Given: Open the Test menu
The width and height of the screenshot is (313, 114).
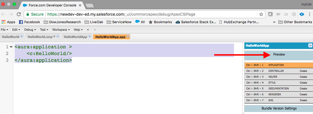Looking at the screenshot, I should tap(44, 30).
